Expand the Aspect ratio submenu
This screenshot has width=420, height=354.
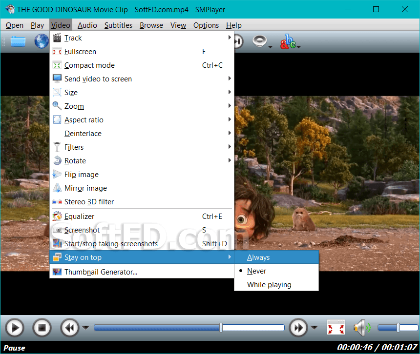pyautogui.click(x=142, y=119)
